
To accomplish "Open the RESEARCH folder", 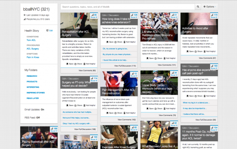I will (32, 76).
